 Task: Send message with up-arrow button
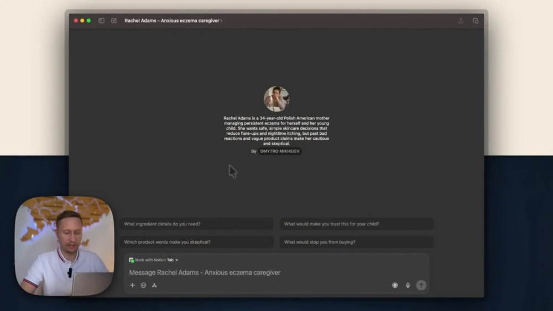421,285
